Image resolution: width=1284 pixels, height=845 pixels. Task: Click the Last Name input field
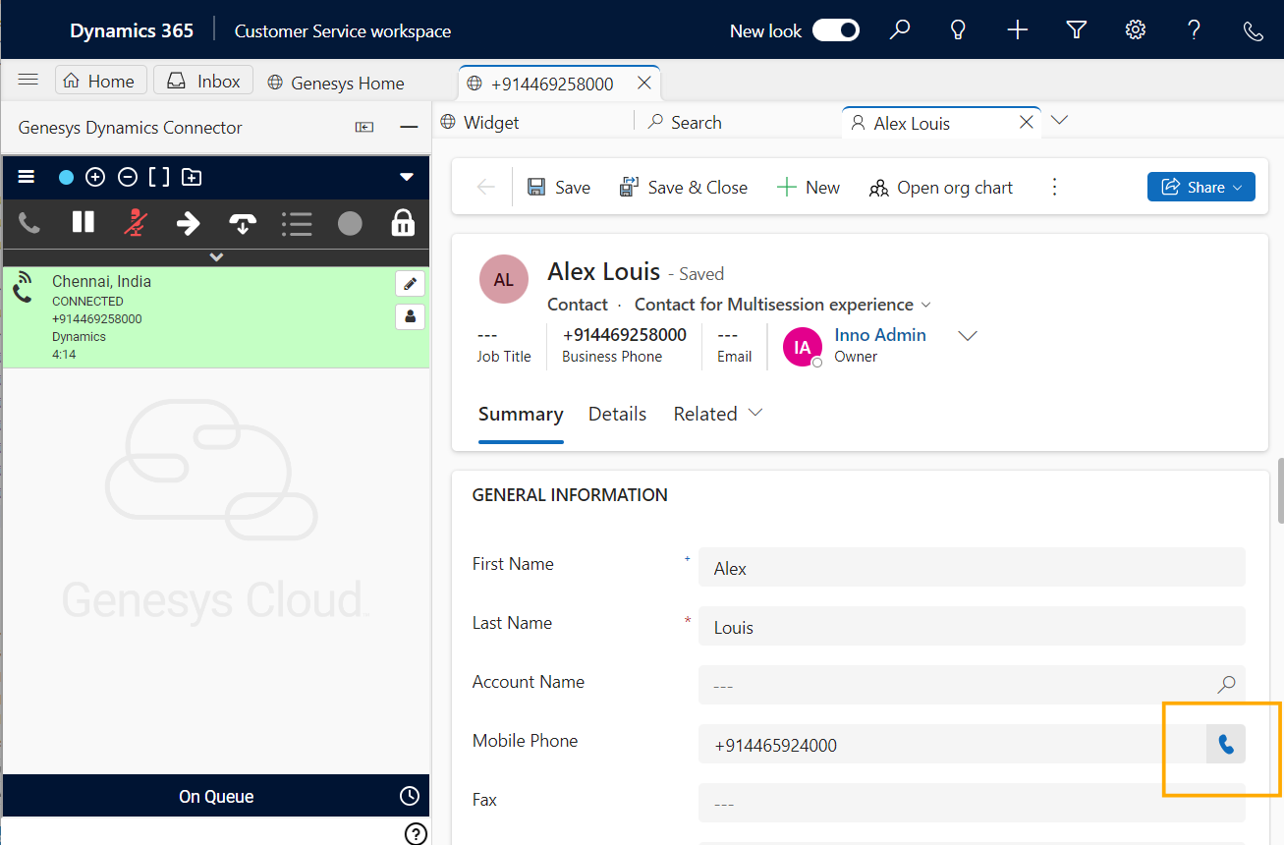coord(971,627)
